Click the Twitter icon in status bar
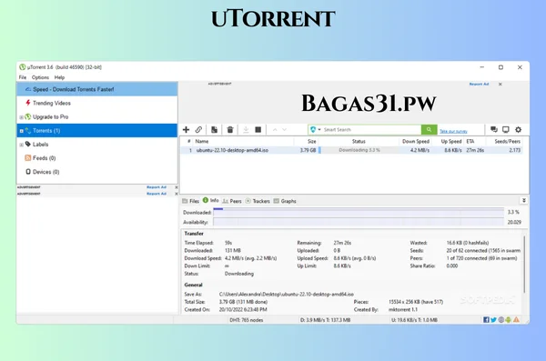This screenshot has width=546, height=361. pos(493,320)
